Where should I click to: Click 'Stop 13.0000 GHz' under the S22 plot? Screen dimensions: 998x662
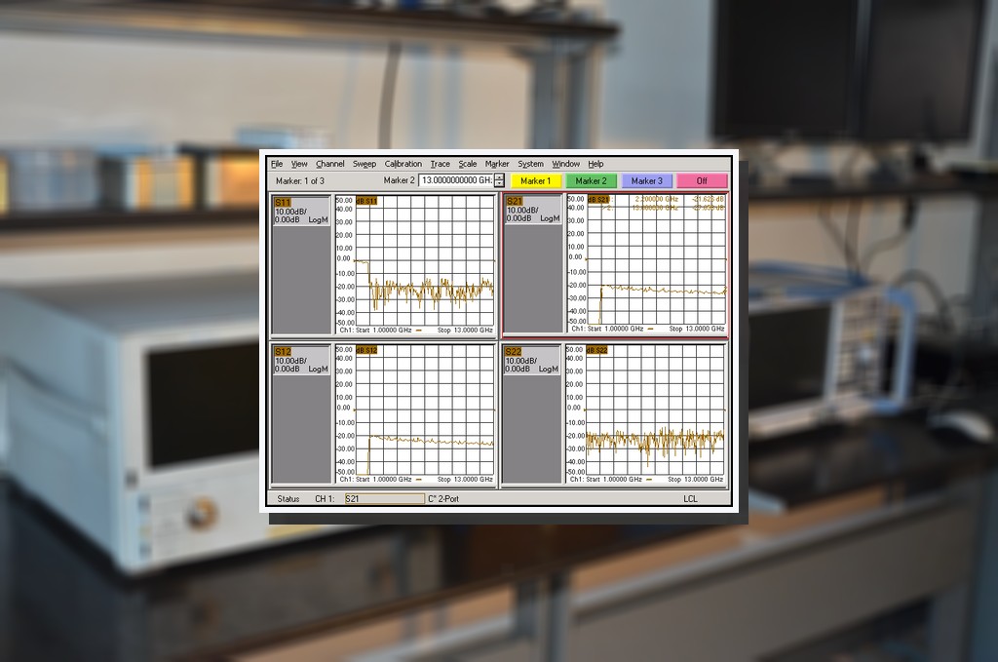[x=695, y=480]
